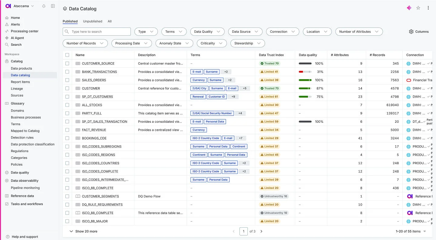Switch to the All tab
This screenshot has height=240, width=436.
pyautogui.click(x=110, y=21)
